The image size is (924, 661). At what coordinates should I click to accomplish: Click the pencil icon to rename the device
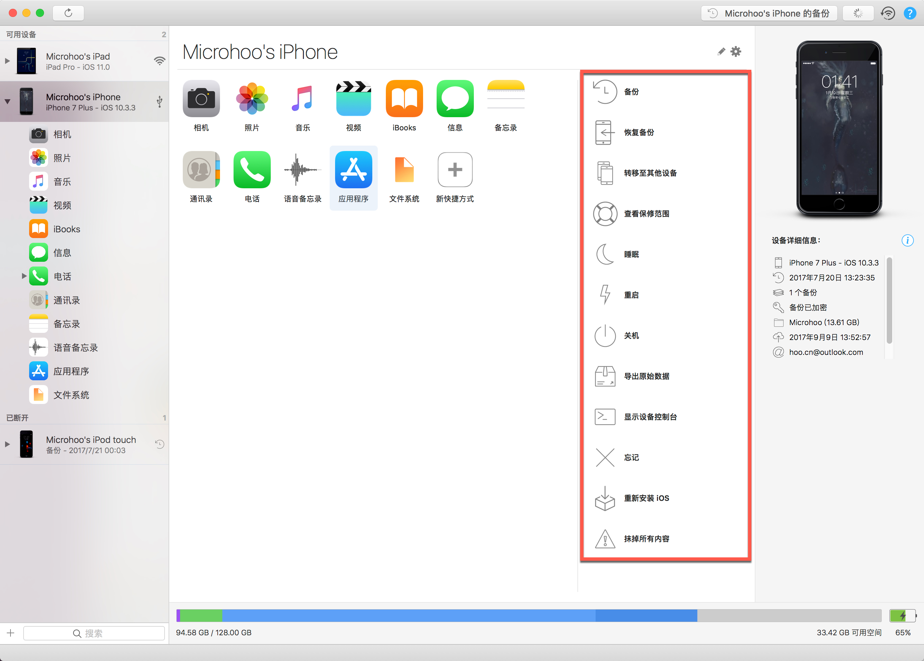[x=721, y=52]
